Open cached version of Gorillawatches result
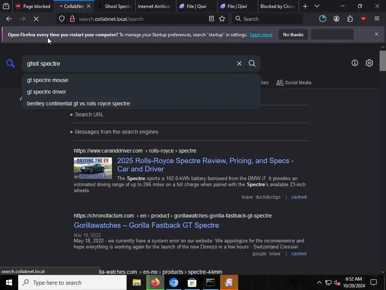 click(299, 254)
